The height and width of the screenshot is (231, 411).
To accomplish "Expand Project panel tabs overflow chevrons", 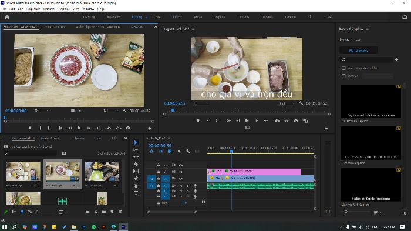I will 126,138.
